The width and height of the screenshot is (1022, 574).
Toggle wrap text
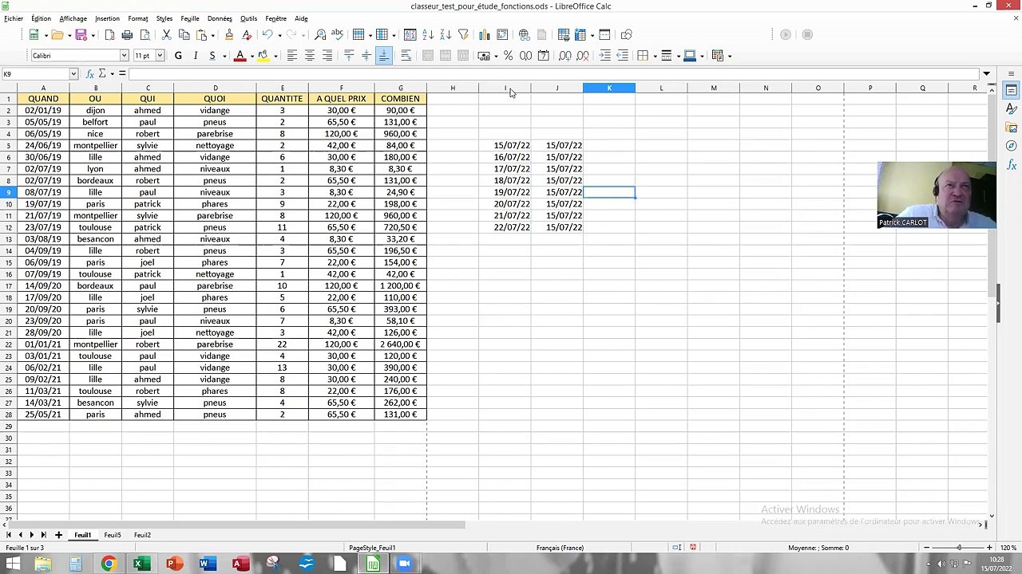point(406,55)
